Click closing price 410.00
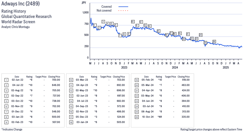The width and height of the screenshot is (245, 131). coord(186,106)
